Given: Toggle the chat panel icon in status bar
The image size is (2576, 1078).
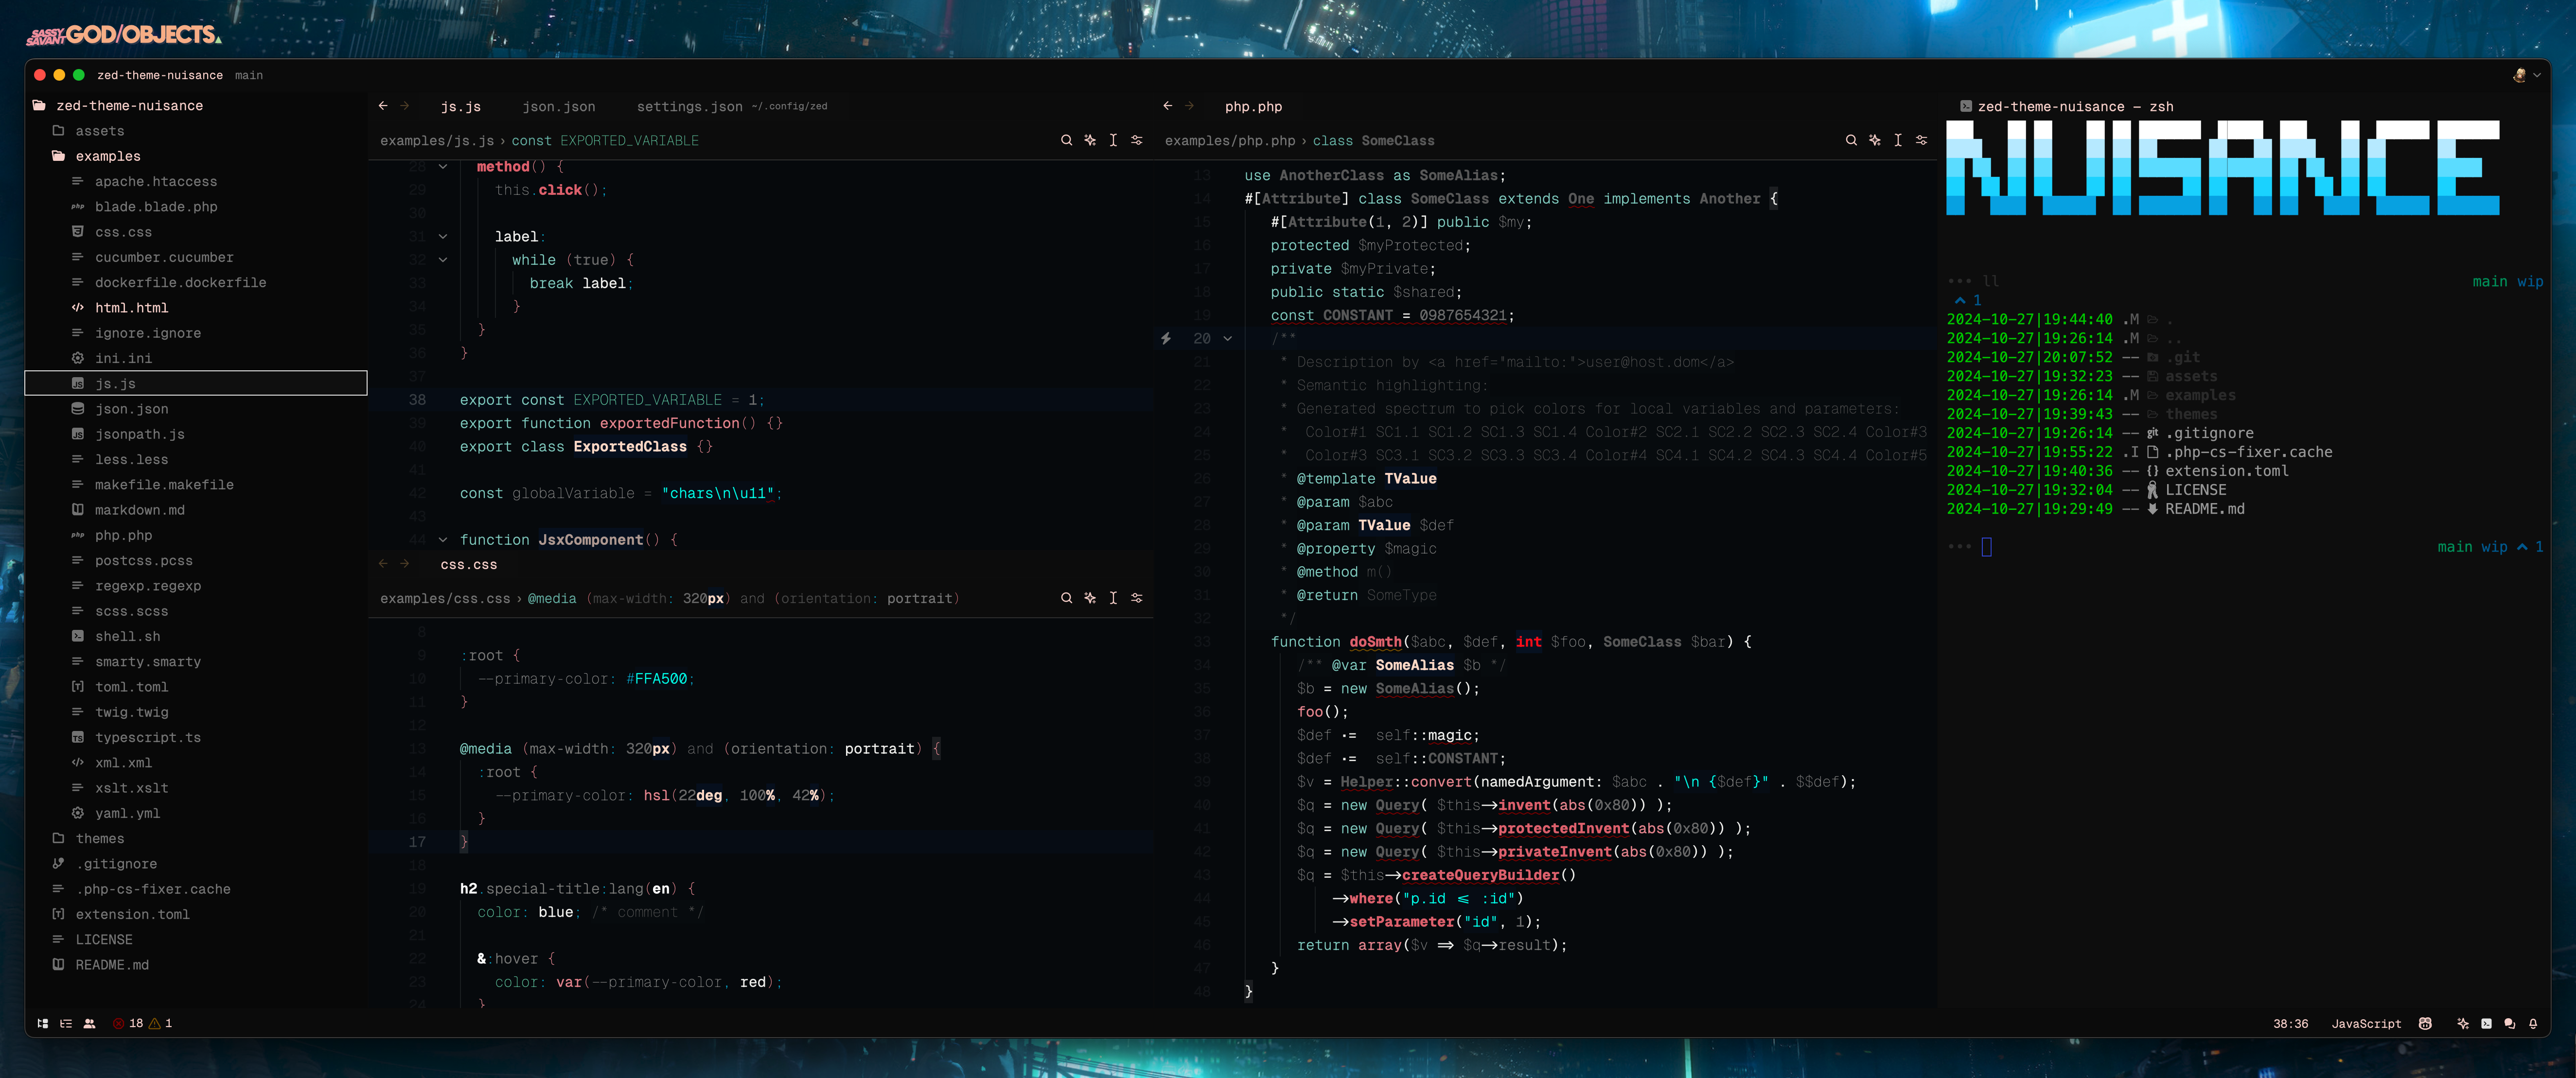Looking at the screenshot, I should coord(2509,1023).
